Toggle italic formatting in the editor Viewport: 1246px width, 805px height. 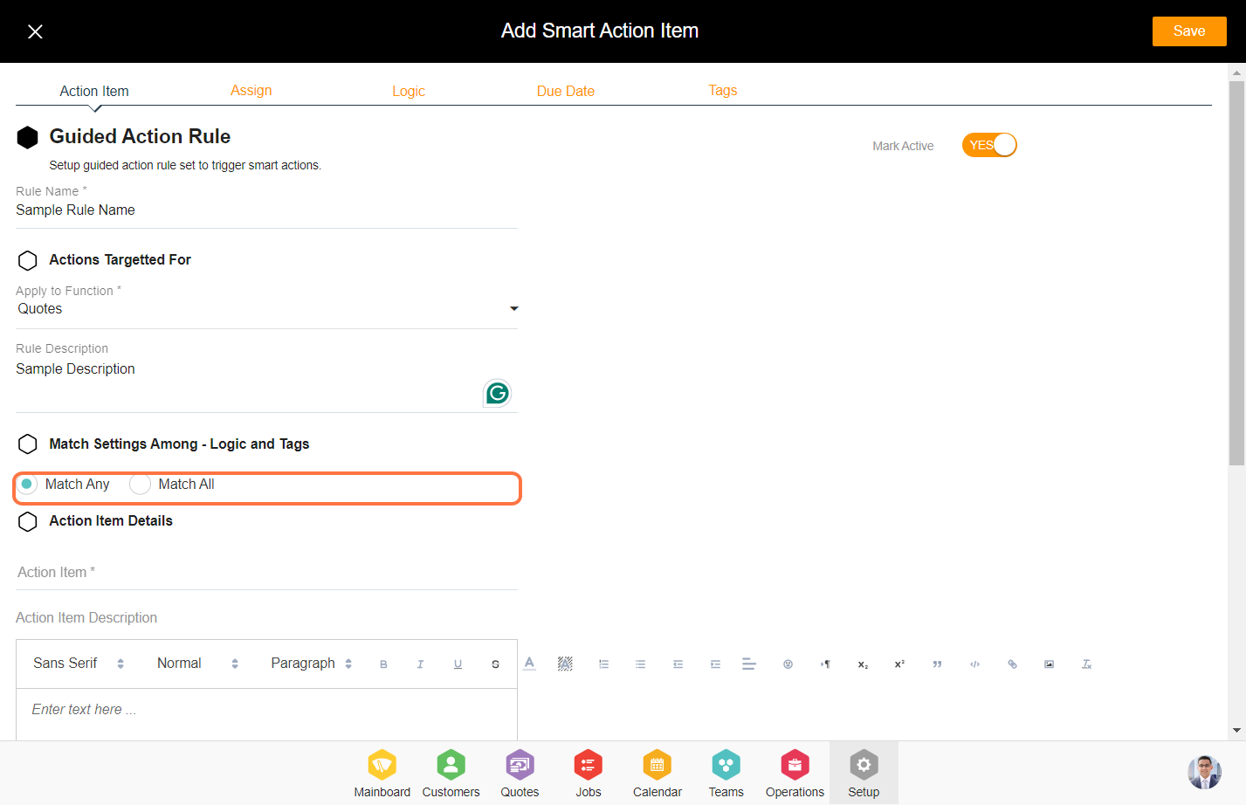pos(420,664)
